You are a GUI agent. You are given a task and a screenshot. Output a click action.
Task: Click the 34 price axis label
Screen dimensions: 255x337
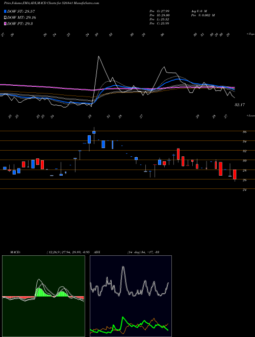244,141
